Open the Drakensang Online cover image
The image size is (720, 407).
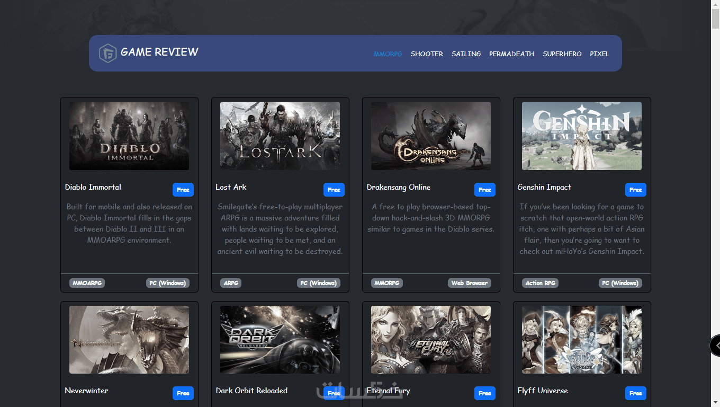click(431, 136)
